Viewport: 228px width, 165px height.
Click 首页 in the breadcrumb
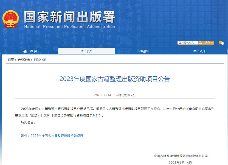(x=11, y=60)
